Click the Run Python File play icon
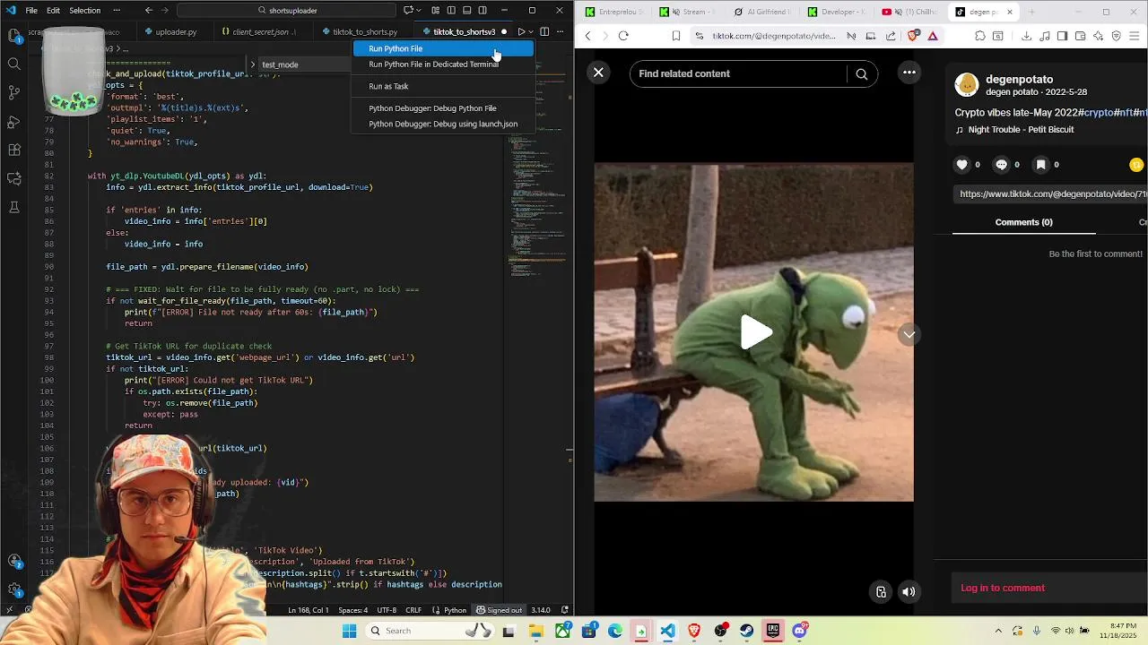Image resolution: width=1148 pixels, height=645 pixels. [x=520, y=31]
